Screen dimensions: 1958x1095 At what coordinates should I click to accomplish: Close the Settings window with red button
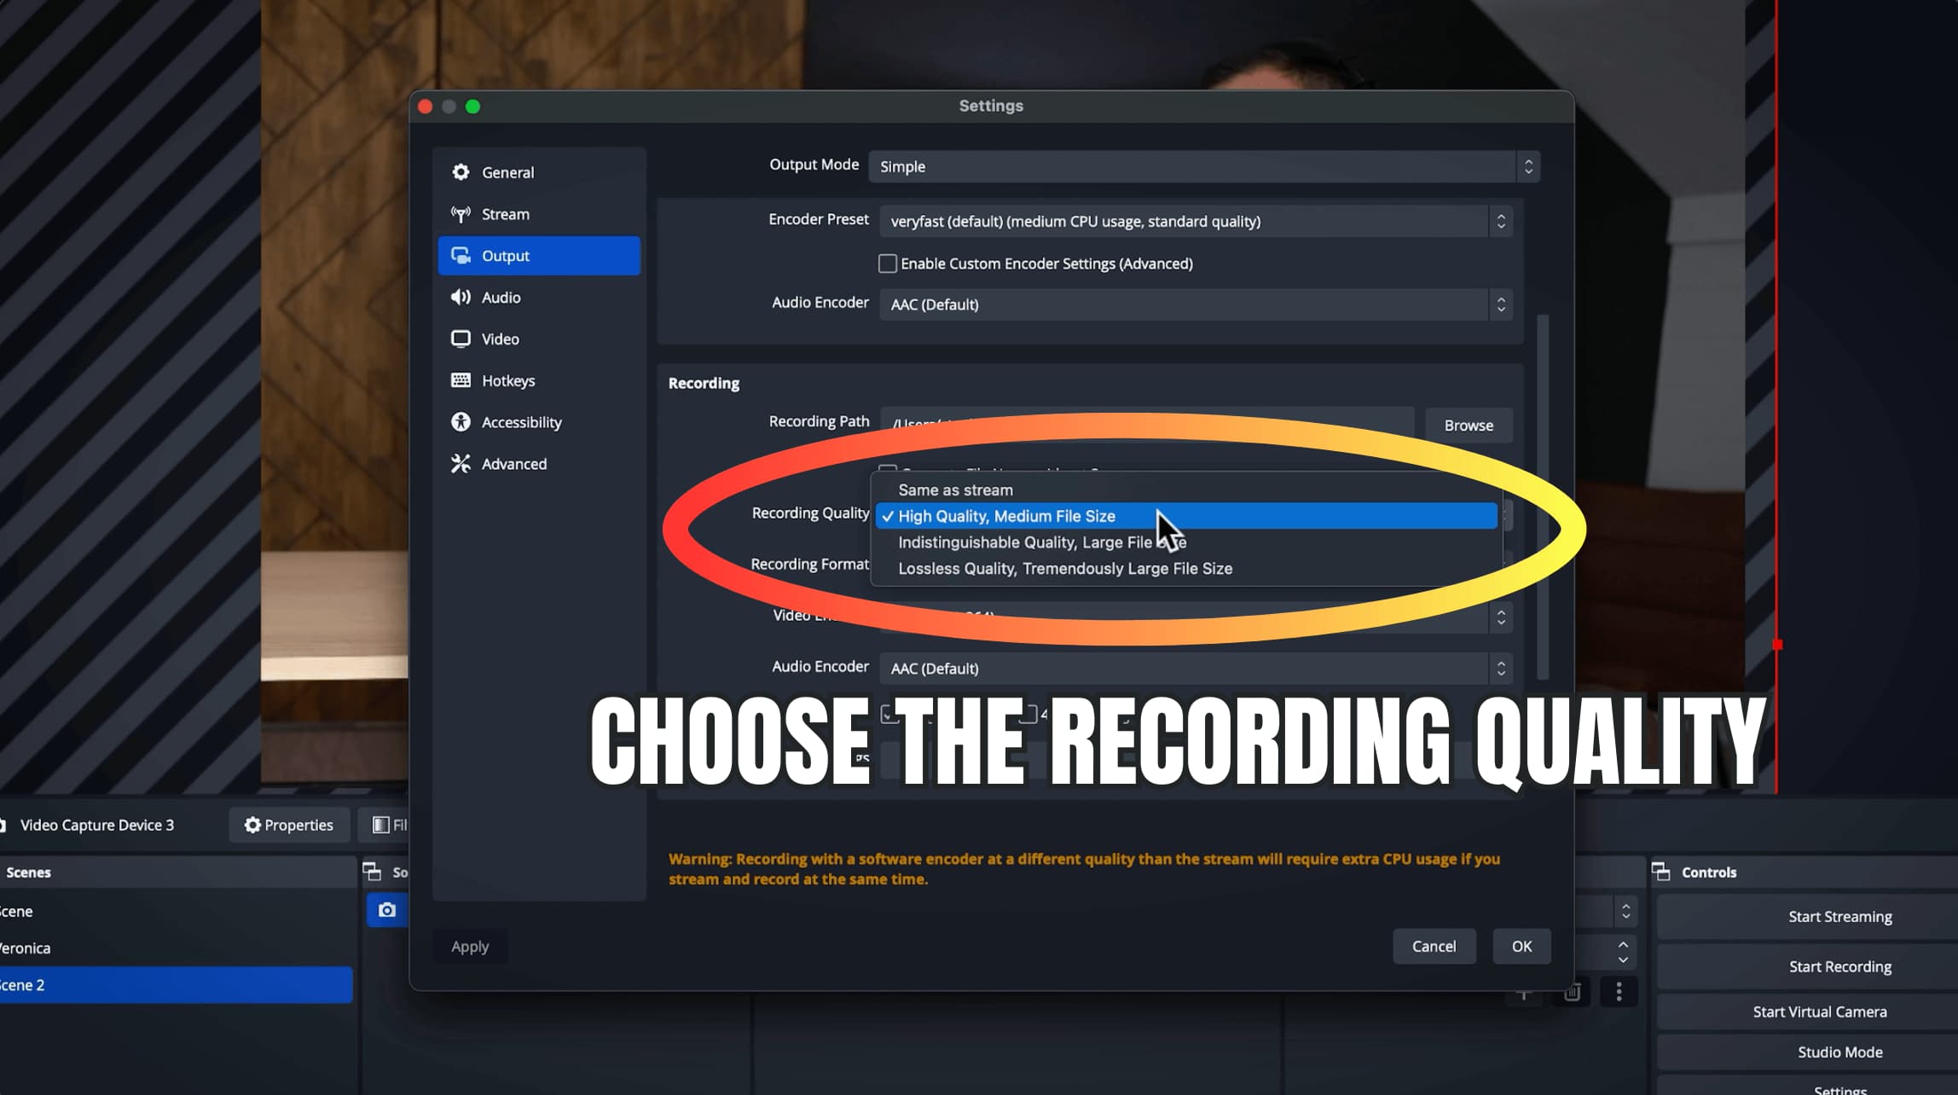click(426, 107)
